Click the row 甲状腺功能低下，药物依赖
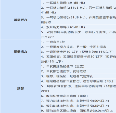 pos(78,71)
